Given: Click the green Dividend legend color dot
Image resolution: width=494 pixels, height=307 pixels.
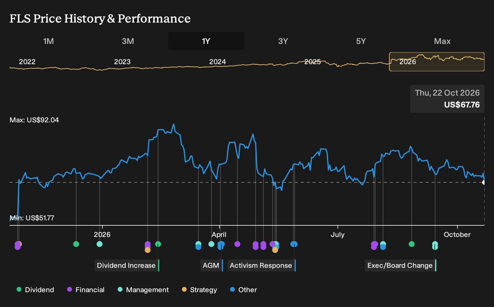Looking at the screenshot, I should (x=19, y=289).
